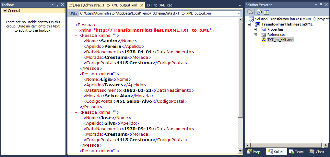Image resolution: width=330 pixels, height=157 pixels.
Task: Collapse the Pessoa element containing José
Action: 76,112
